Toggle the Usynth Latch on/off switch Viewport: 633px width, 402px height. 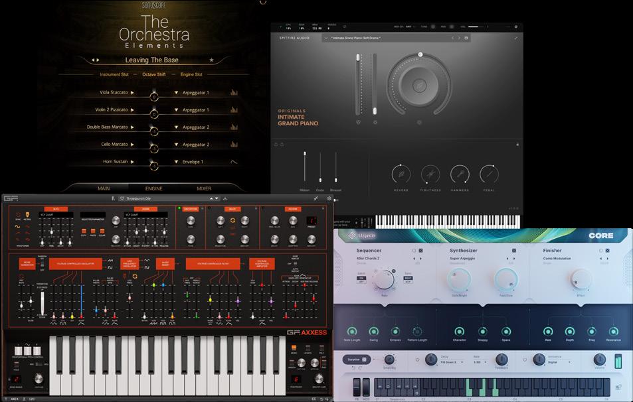pos(361,280)
